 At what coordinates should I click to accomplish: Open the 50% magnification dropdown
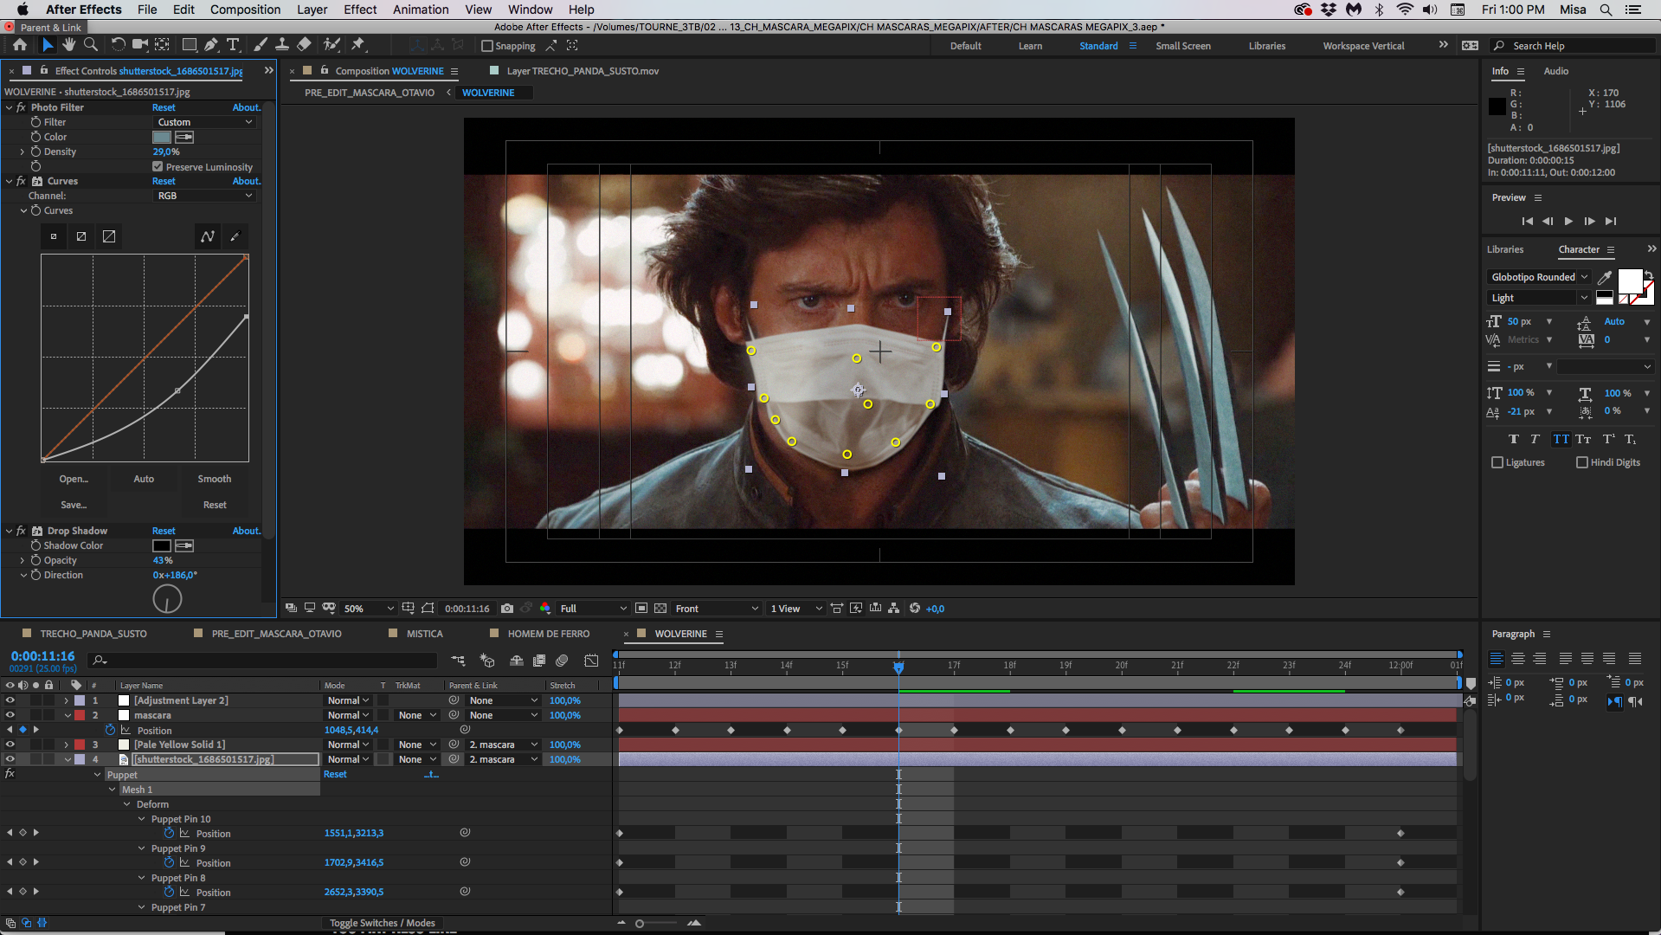[x=368, y=609]
